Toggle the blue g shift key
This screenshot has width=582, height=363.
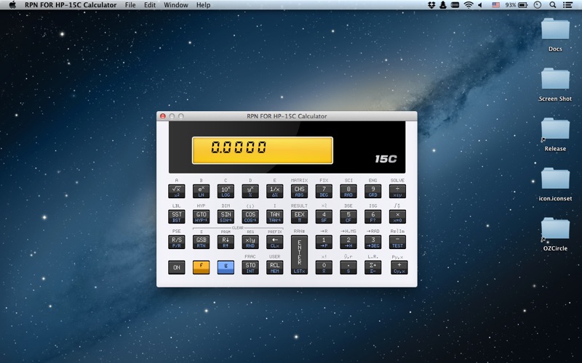click(x=226, y=267)
